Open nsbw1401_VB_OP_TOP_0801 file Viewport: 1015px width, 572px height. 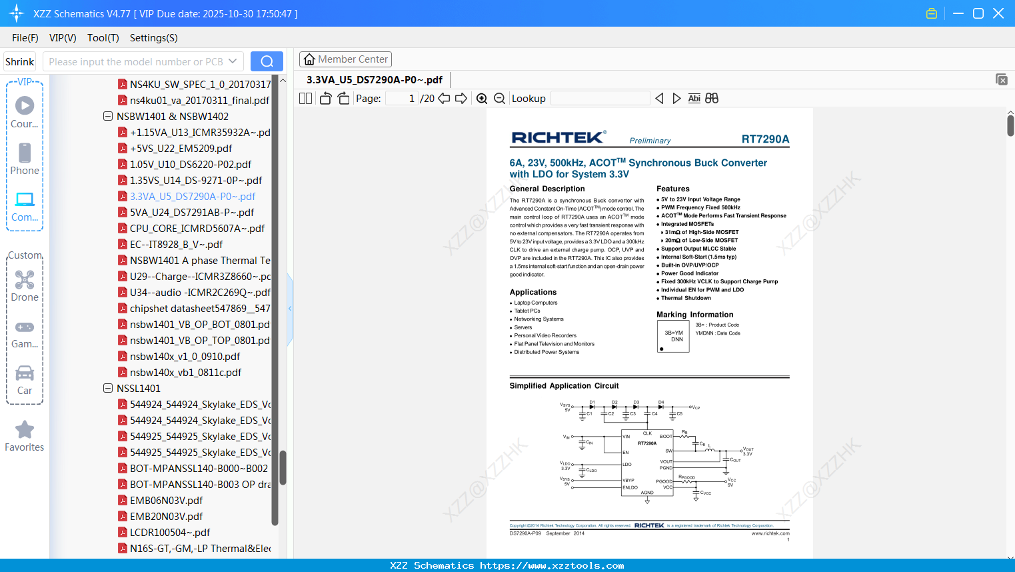pyautogui.click(x=195, y=340)
